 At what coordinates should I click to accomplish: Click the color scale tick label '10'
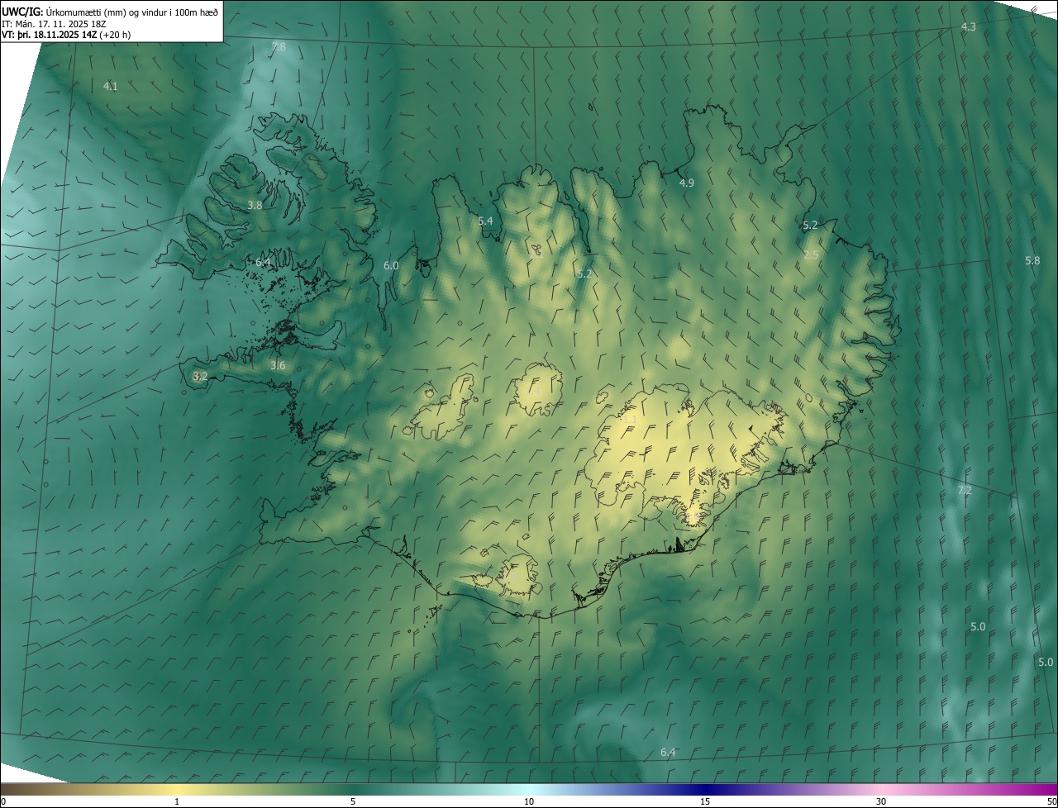coord(529,801)
